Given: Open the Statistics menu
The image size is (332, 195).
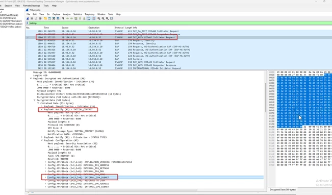Looking at the screenshot, I should tap(78, 14).
